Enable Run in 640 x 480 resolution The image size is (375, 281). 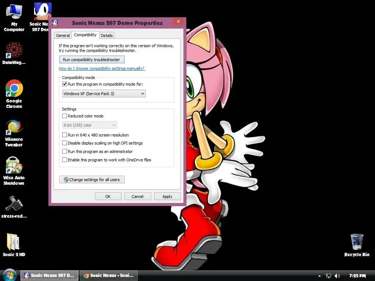tap(64, 135)
